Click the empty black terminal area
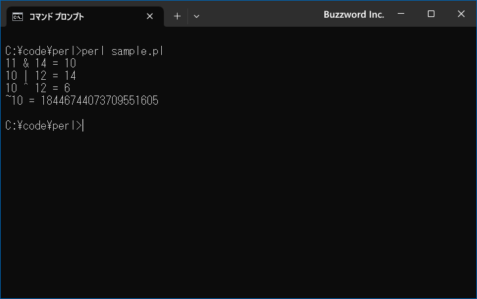477x299 pixels. [238, 213]
